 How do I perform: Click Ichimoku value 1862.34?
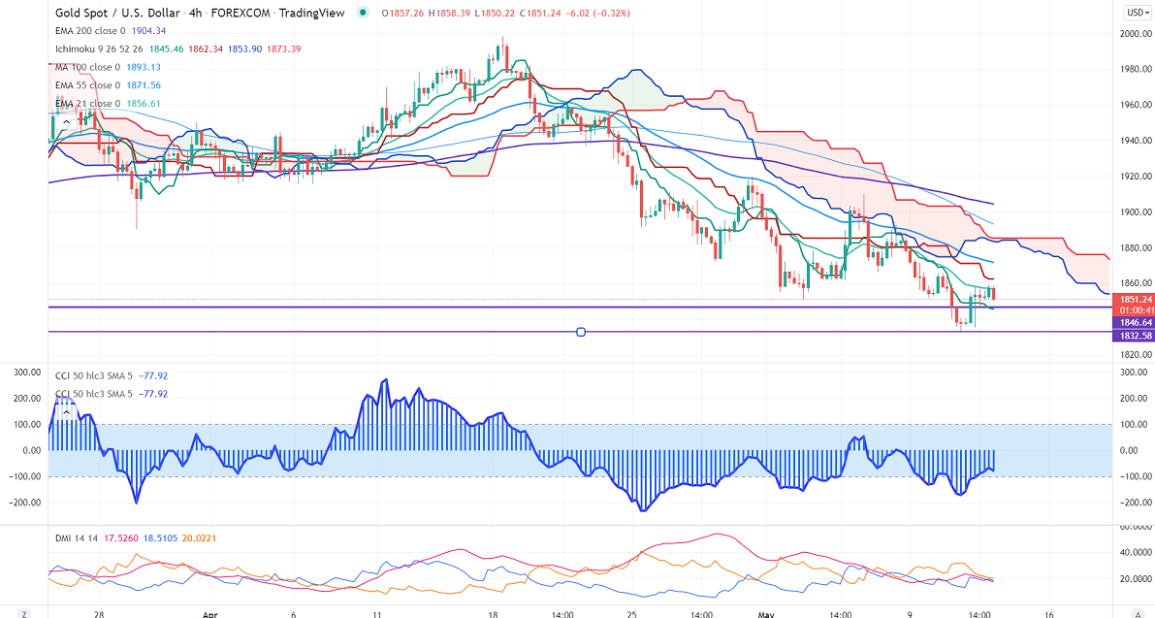coord(206,49)
